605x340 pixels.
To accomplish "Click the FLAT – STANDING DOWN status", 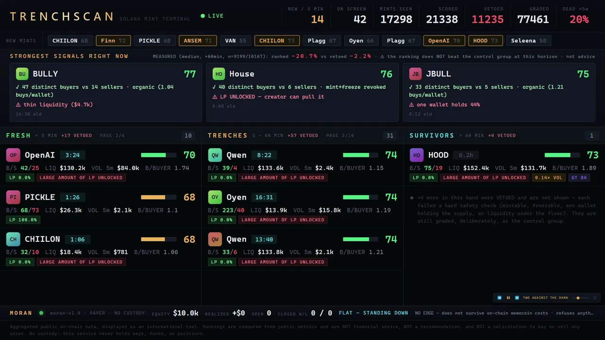I will point(373,313).
